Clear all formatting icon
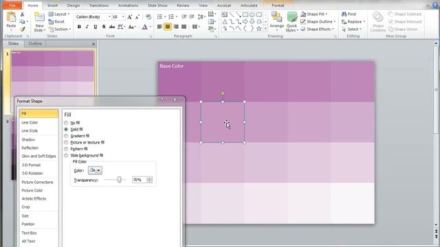 (x=148, y=17)
